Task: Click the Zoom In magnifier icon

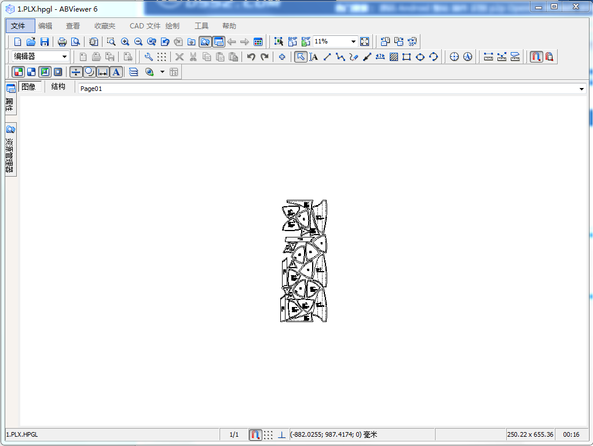Action: [x=125, y=42]
